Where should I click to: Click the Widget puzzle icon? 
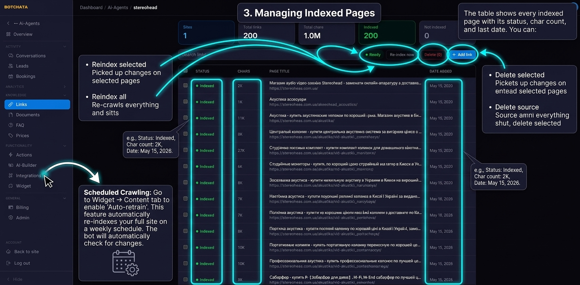[x=11, y=186]
